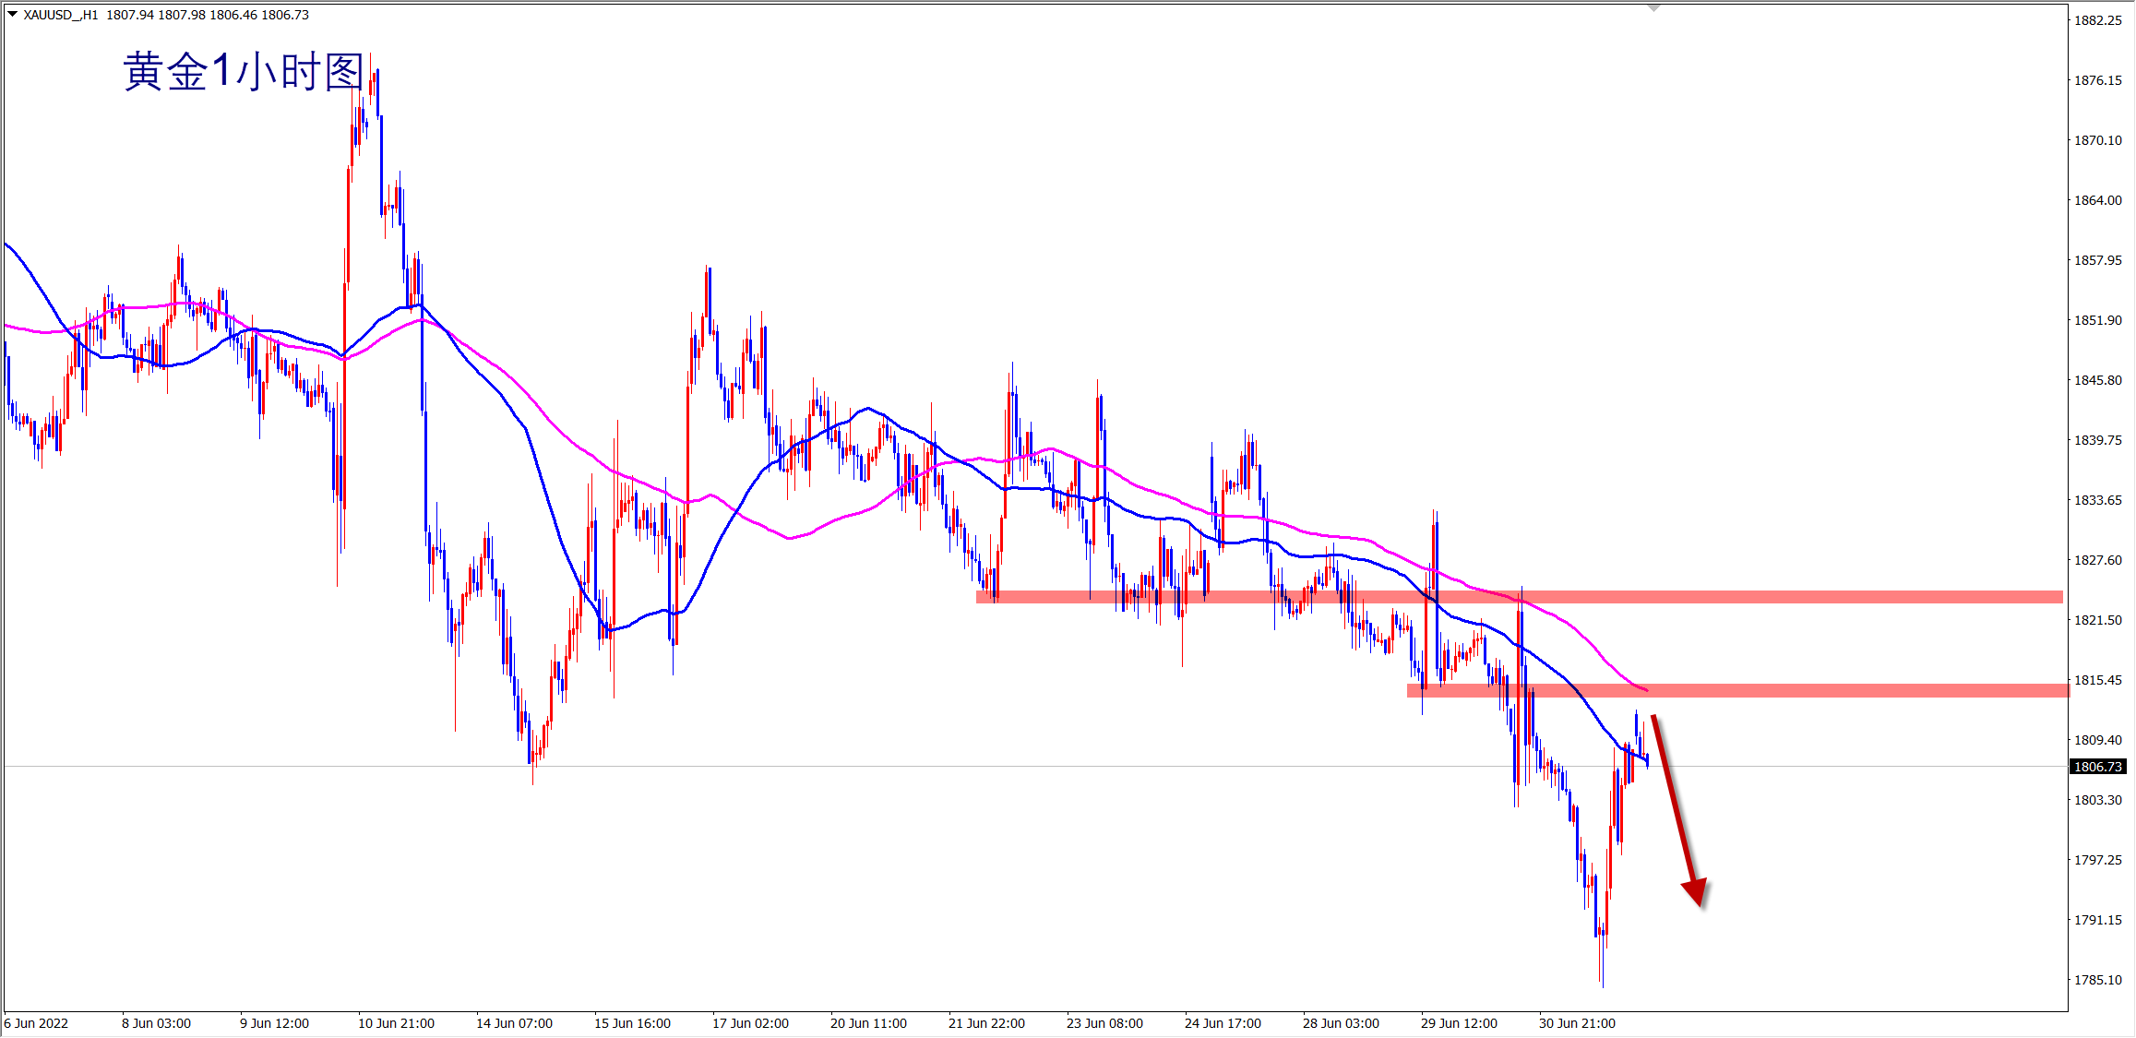Click the grey chart shift triangle marker
The image size is (2136, 1038).
(x=1653, y=7)
